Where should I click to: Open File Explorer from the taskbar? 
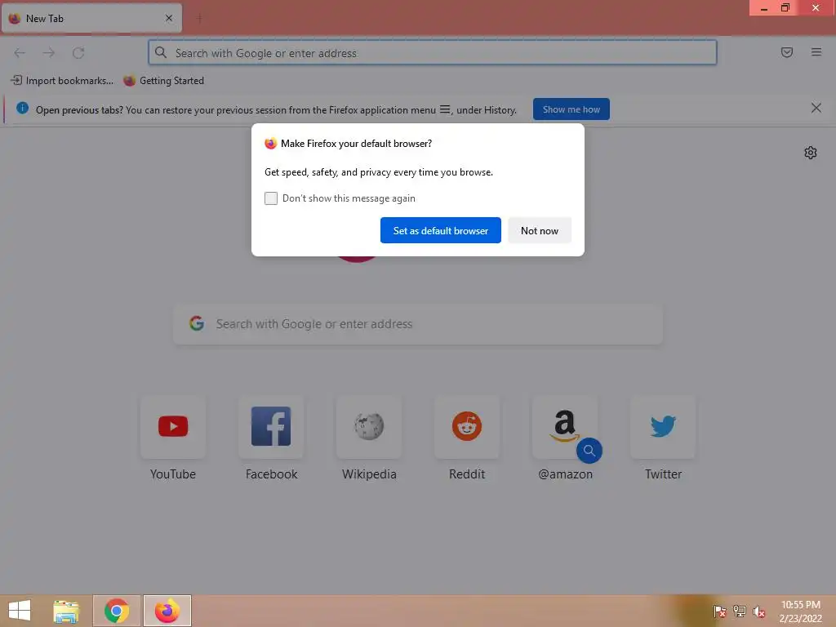click(66, 611)
